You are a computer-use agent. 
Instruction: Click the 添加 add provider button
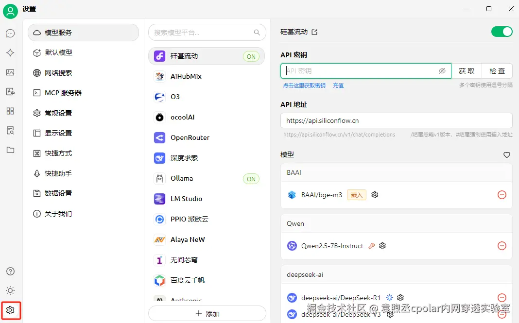click(x=207, y=313)
